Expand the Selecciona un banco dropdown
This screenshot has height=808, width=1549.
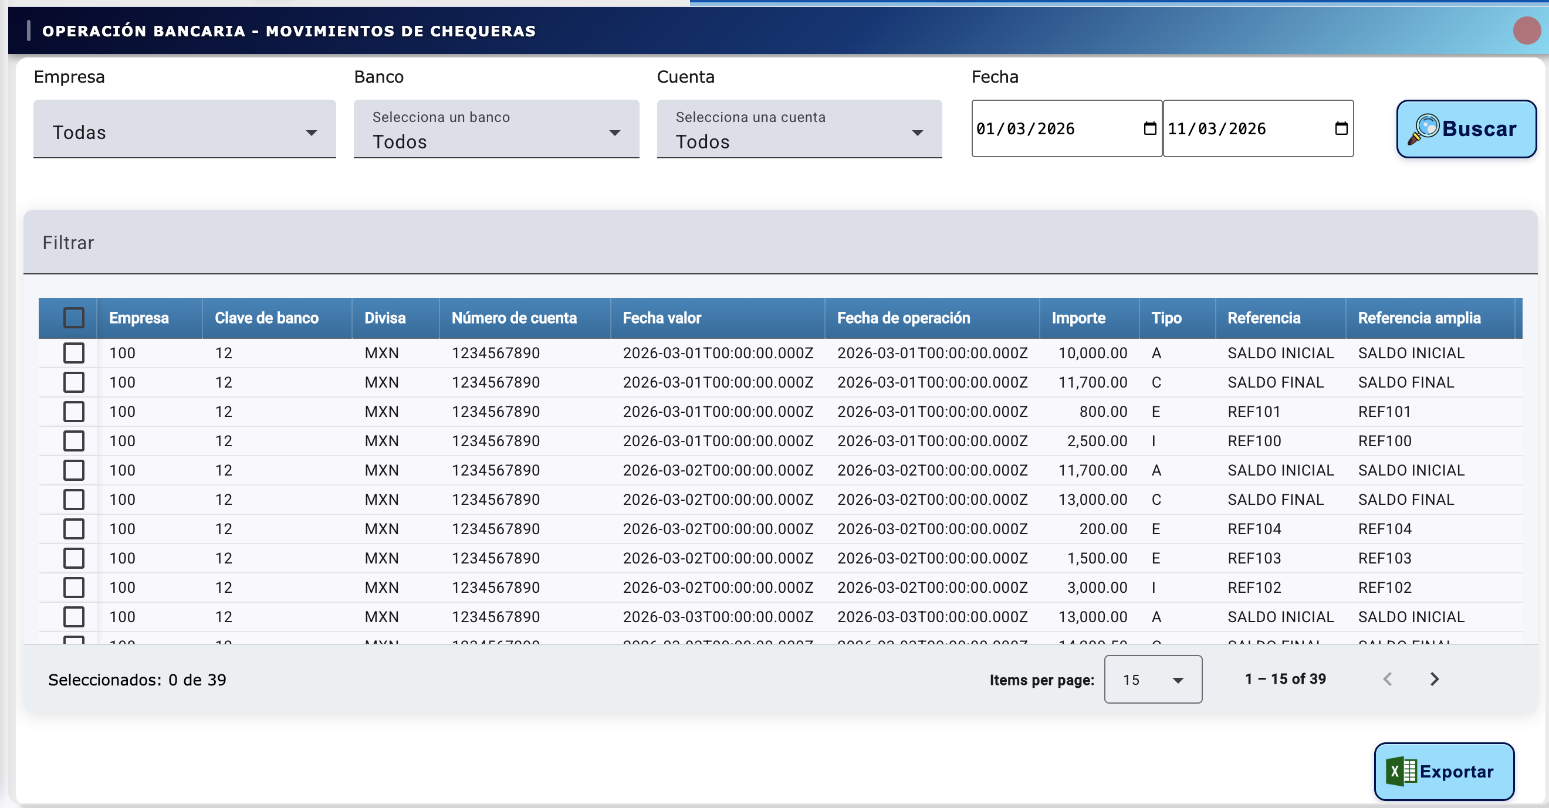(x=495, y=131)
